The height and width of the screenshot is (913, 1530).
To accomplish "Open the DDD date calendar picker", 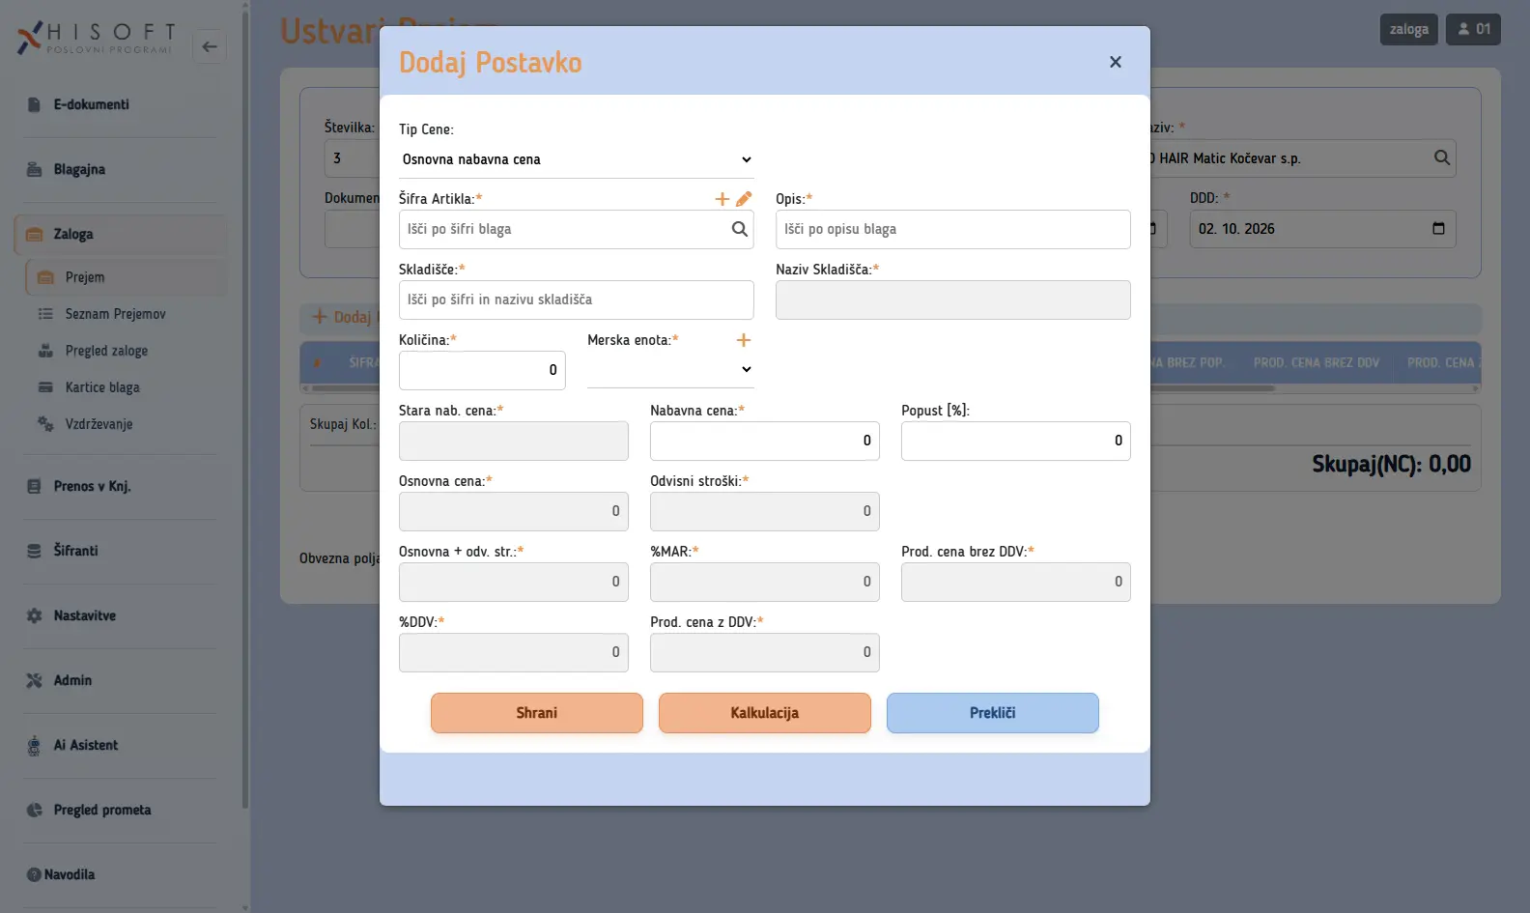I will coord(1438,229).
